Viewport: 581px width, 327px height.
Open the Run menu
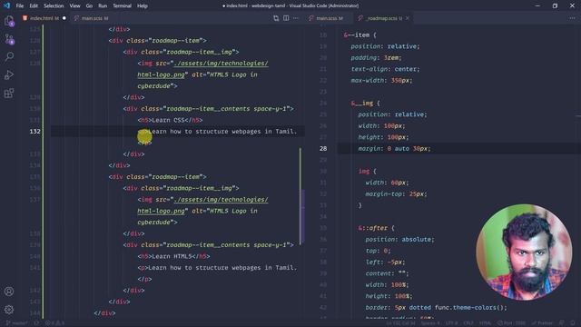(x=103, y=6)
